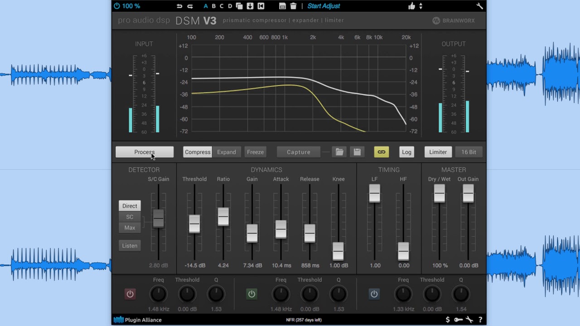
Task: Click the LF timing slider handle
Action: click(x=374, y=194)
